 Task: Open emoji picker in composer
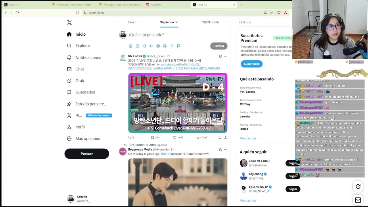pos(158,46)
